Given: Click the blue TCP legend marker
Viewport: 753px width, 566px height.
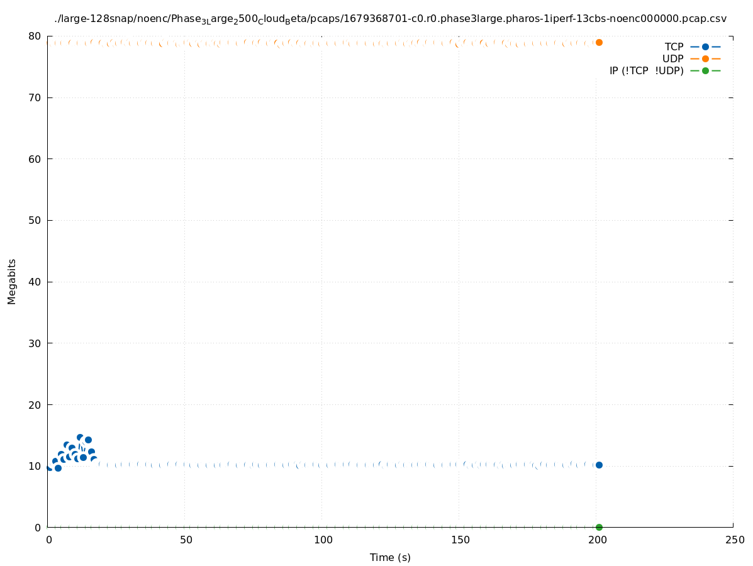Looking at the screenshot, I should pyautogui.click(x=705, y=47).
